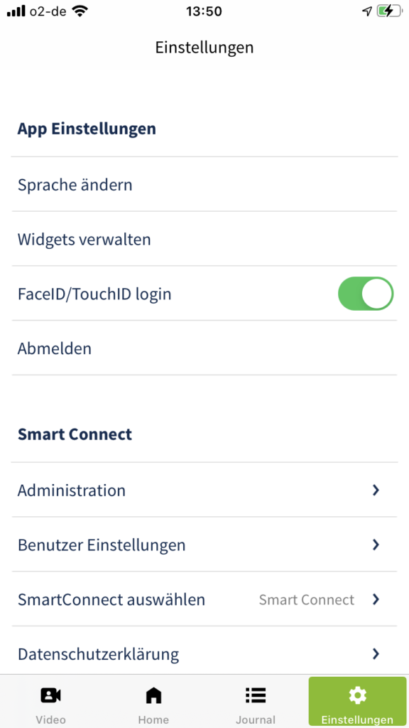The image size is (409, 728).
Task: Tap the Einstellungen gear icon
Action: (358, 695)
